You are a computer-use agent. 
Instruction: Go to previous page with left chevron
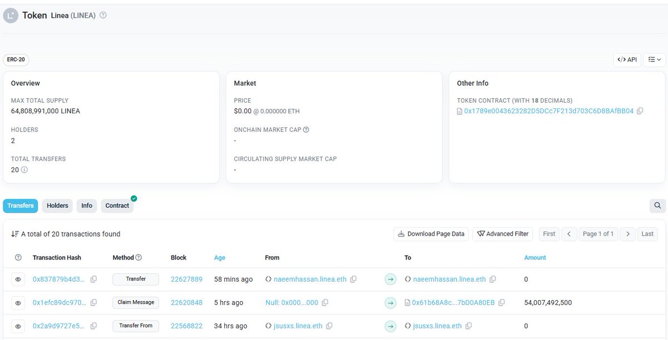tap(569, 234)
